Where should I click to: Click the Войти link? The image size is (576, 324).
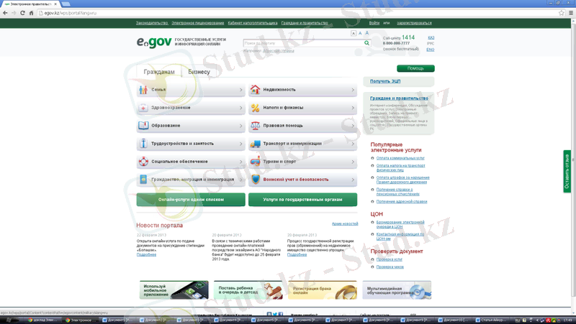(x=374, y=23)
